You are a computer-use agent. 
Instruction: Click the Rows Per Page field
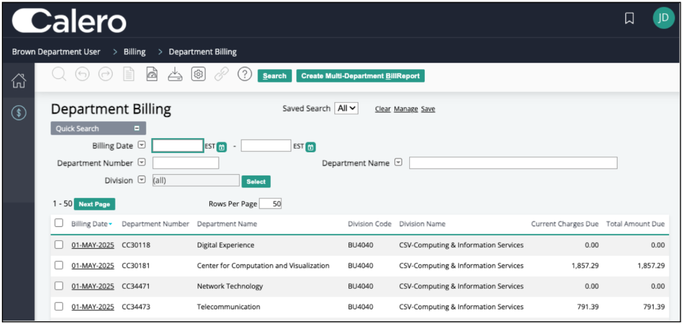[x=270, y=204]
